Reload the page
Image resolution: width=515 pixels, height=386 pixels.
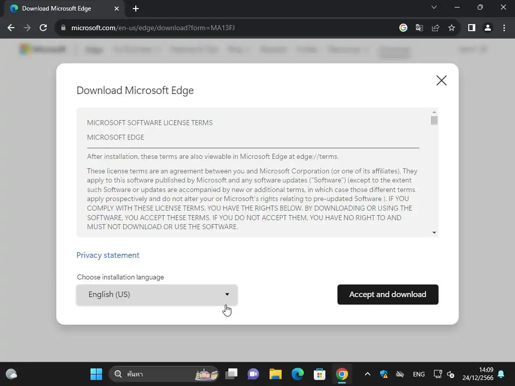coord(43,28)
